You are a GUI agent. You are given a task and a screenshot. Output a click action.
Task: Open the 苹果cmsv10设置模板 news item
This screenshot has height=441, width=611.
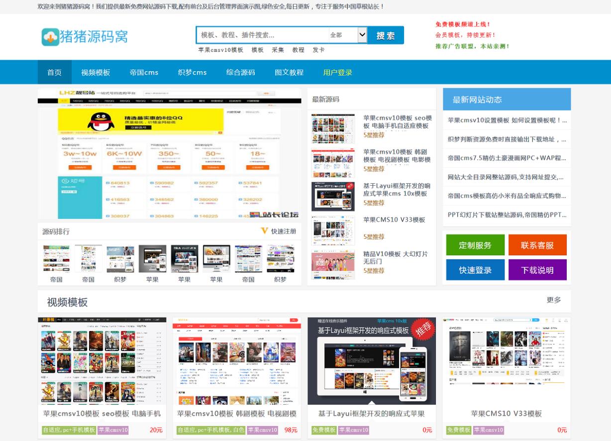[507, 120]
